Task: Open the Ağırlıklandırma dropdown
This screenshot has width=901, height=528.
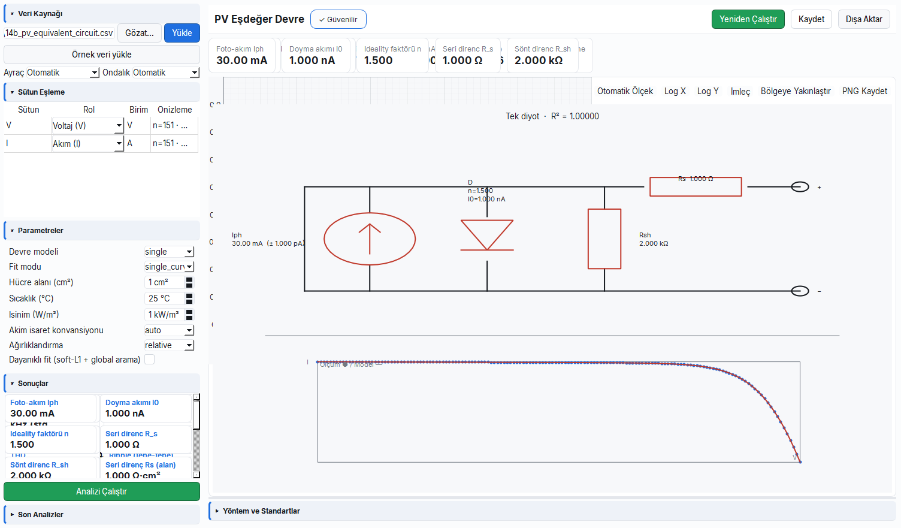Action: coord(169,345)
